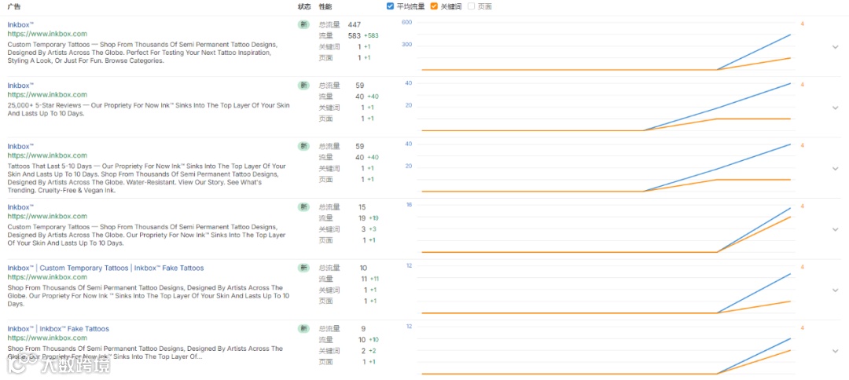The height and width of the screenshot is (380, 849).
Task: Click the 16 axis label on the fourth chart
Action: click(x=409, y=205)
